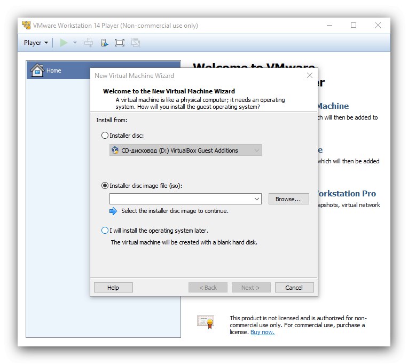408x364 pixels.
Task: Choose I will install the operating system later
Action: coord(105,231)
